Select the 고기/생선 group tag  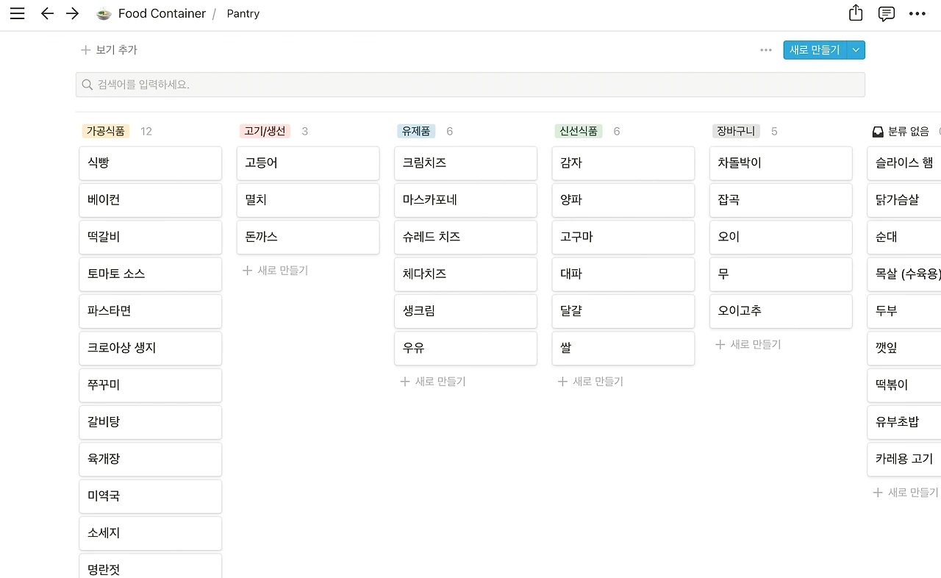coord(265,131)
